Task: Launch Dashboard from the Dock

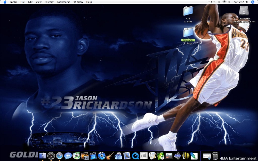Action: point(51,156)
